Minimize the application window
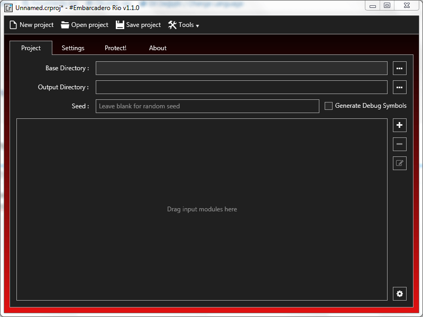Screen dimensions: 423x317 [x=373, y=6]
